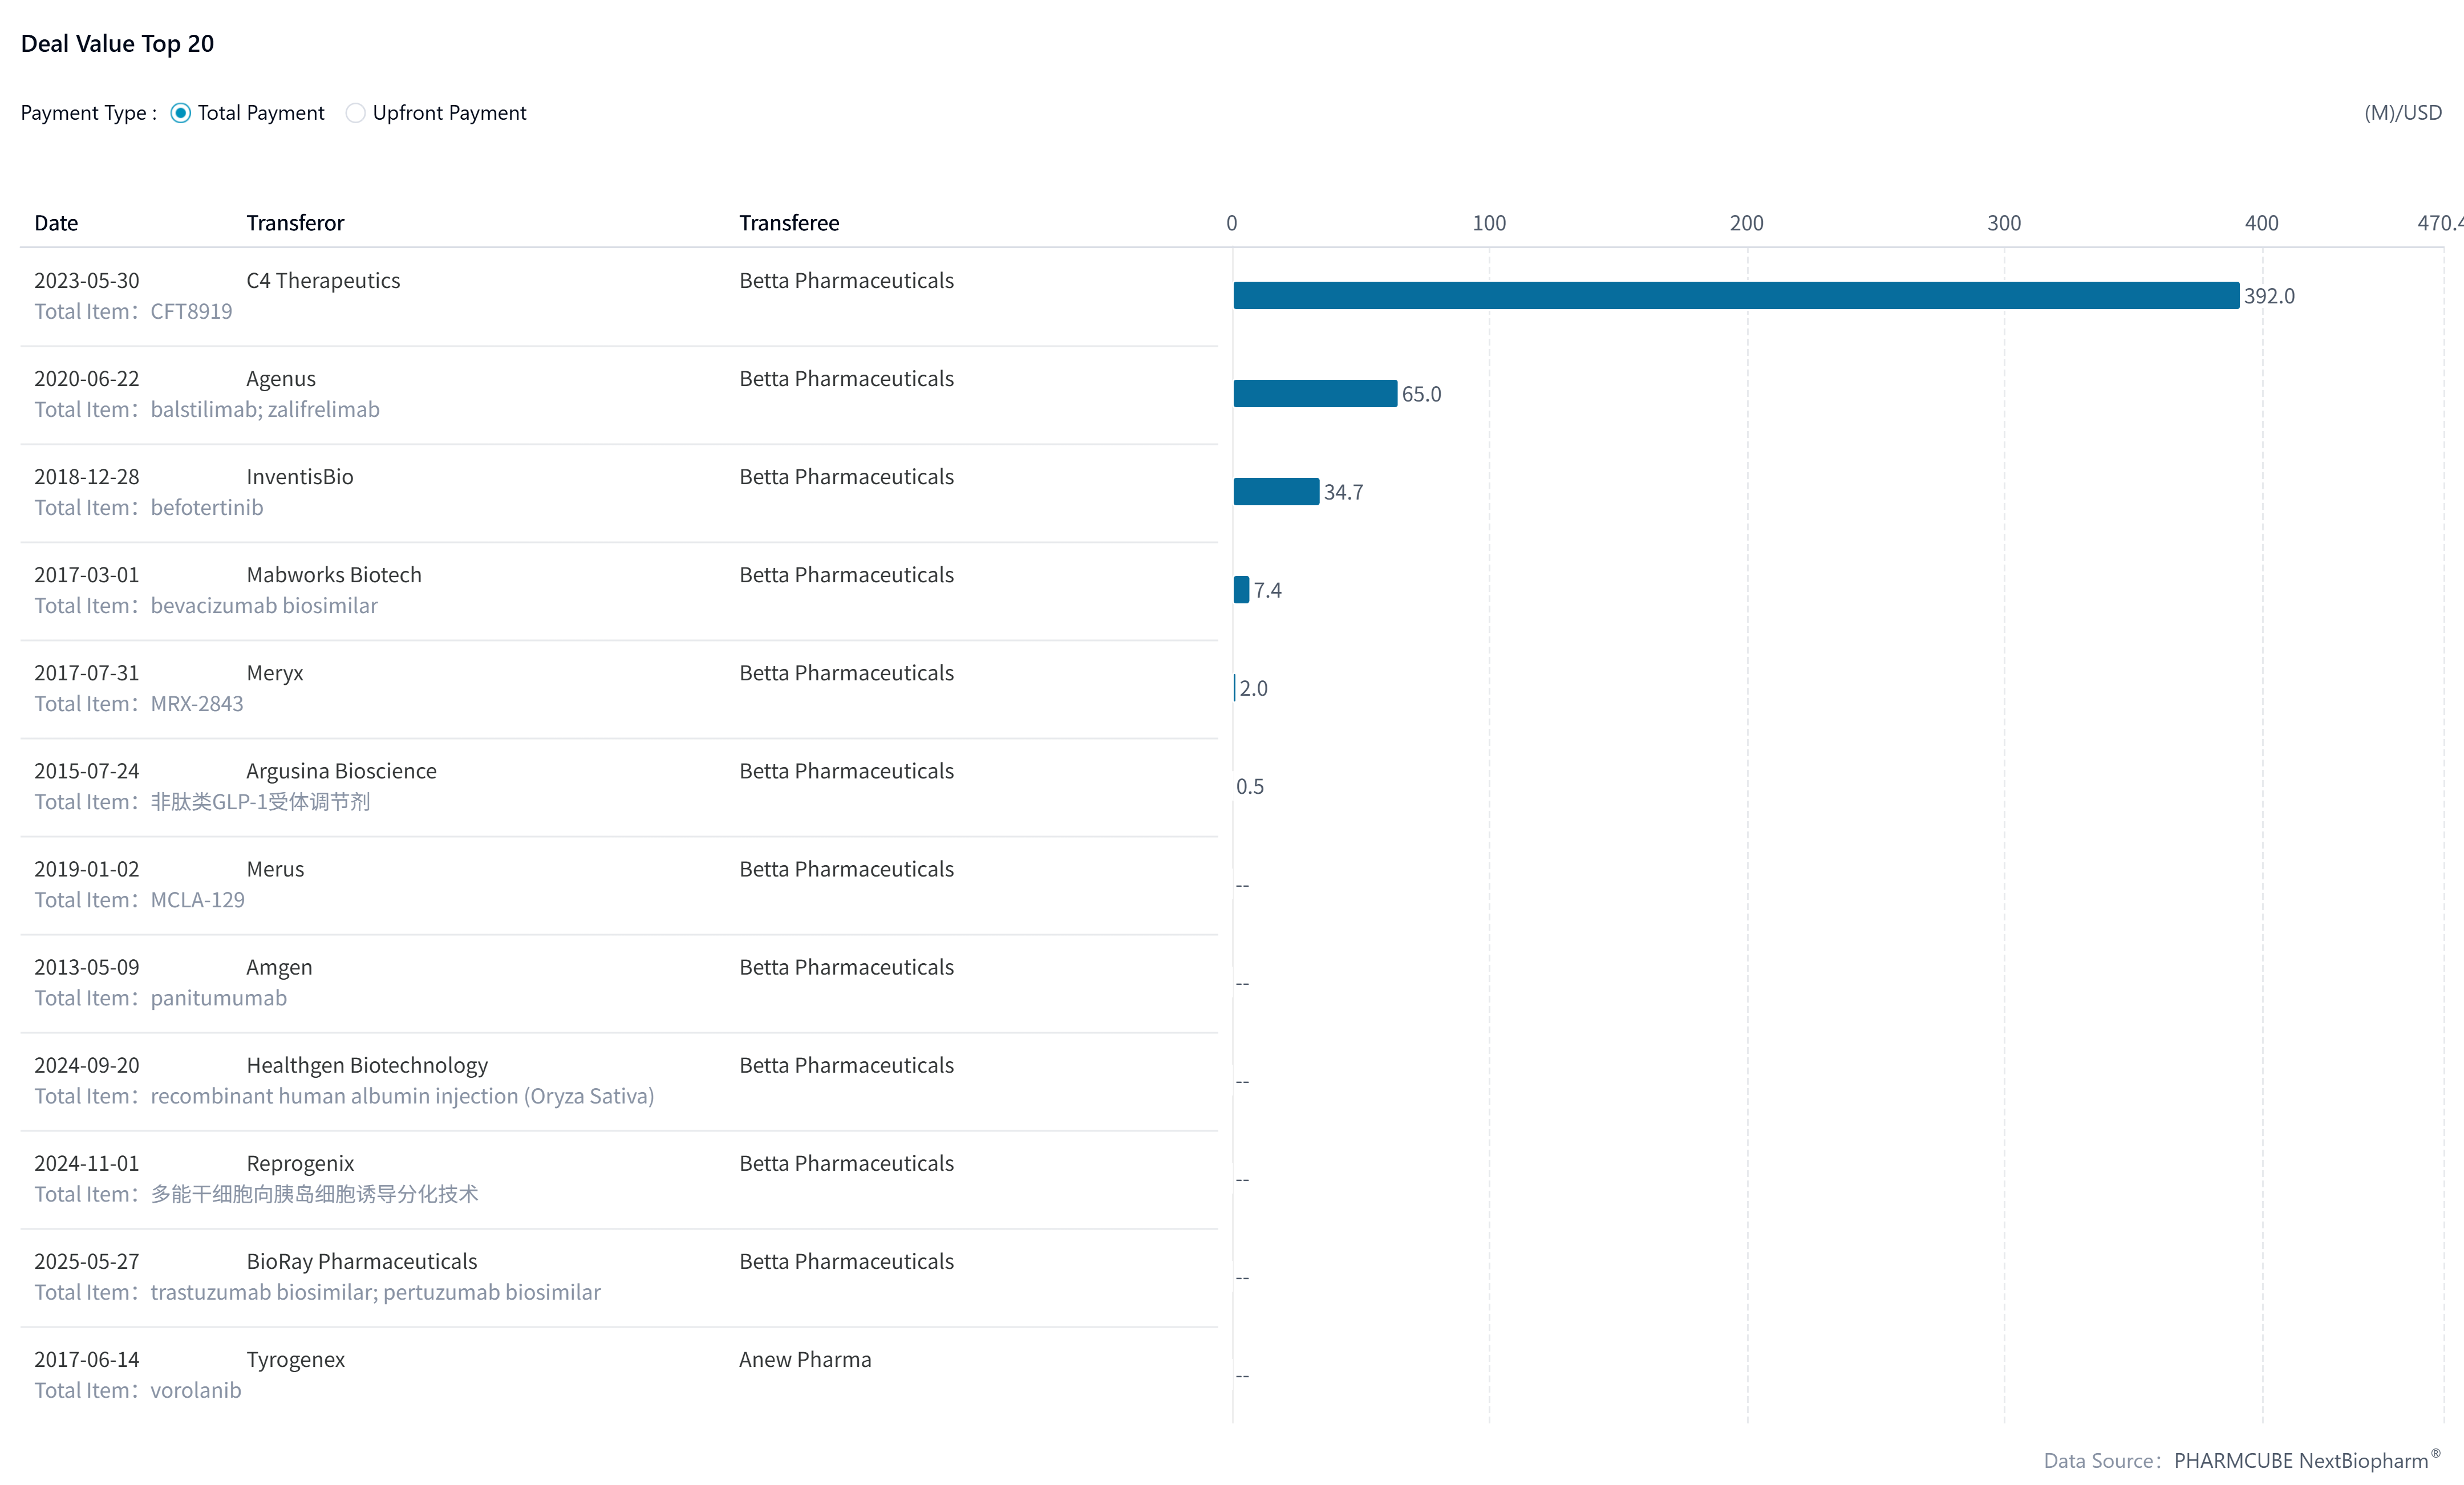Screen dimensions: 2464x1485
Task: Click vorolanib item name
Action: (196, 1390)
